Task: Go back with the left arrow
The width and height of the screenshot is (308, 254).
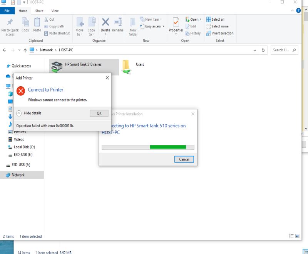Action: point(5,50)
